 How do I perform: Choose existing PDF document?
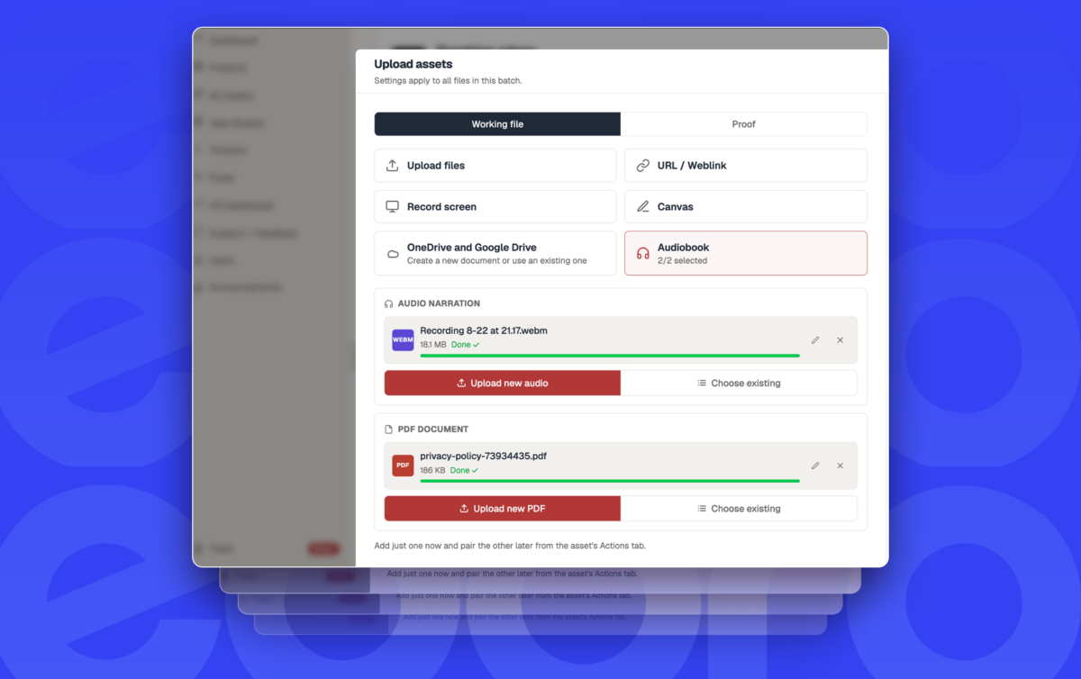[739, 508]
